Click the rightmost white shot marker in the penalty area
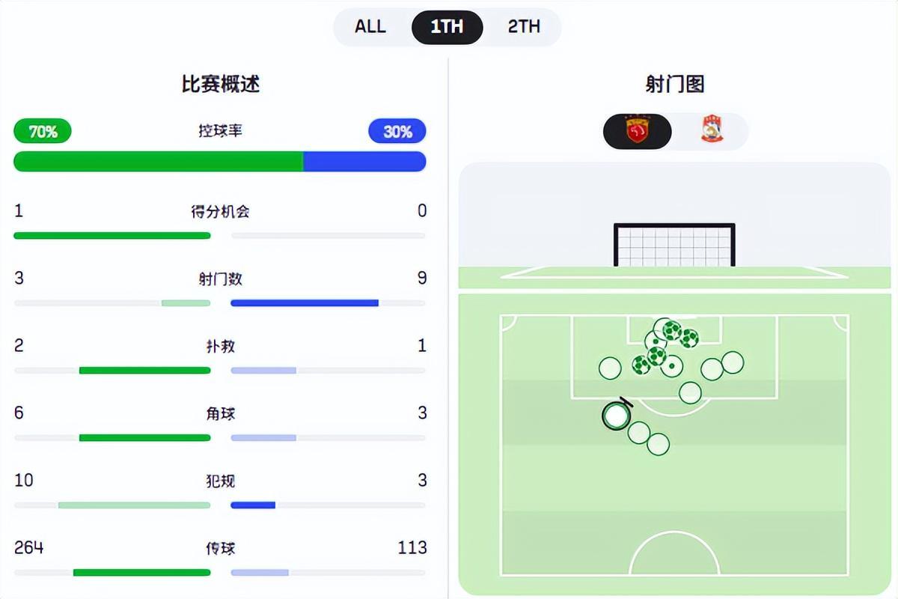Viewport: 898px width, 599px height. pyautogui.click(x=733, y=362)
